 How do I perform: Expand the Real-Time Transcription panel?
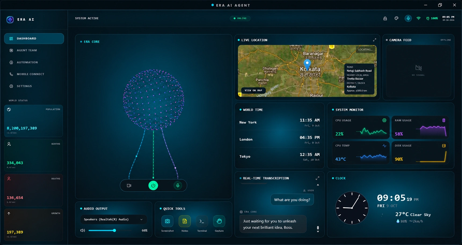pyautogui.click(x=318, y=178)
